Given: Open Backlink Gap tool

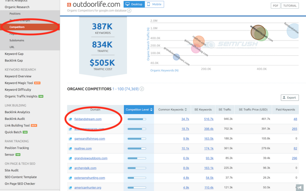Looking at the screenshot, I should [x=14, y=60].
